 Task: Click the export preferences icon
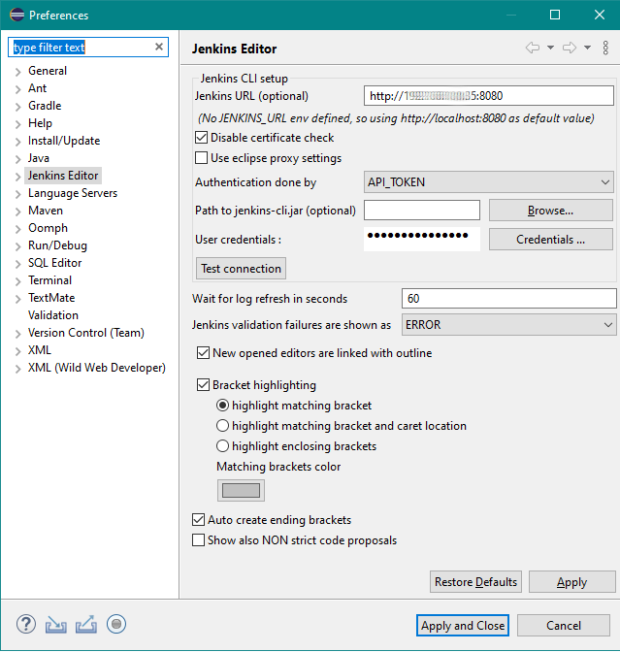[86, 624]
